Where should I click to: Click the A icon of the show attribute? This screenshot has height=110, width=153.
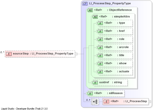pyautogui.click(x=100, y=64)
